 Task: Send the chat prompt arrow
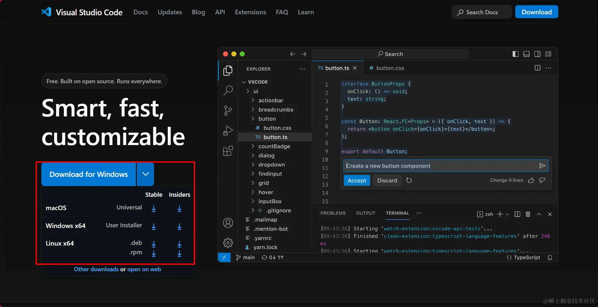[542, 166]
